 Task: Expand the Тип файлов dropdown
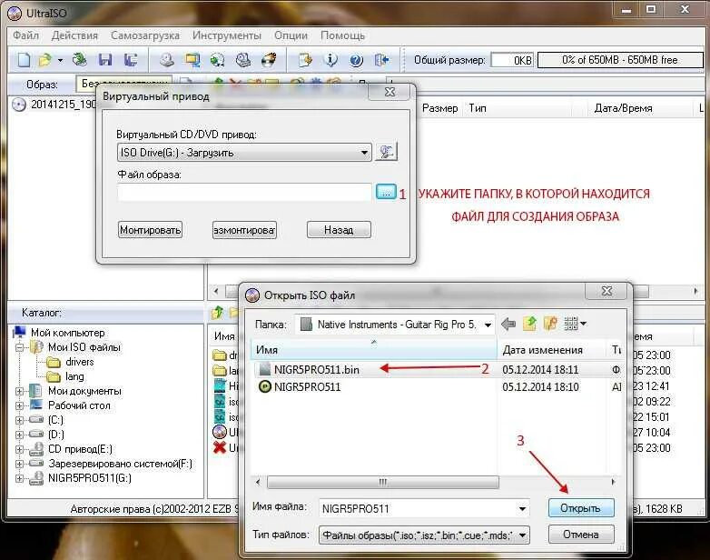pyautogui.click(x=523, y=535)
